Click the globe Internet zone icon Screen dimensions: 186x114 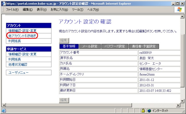pyautogui.click(x=149, y=111)
